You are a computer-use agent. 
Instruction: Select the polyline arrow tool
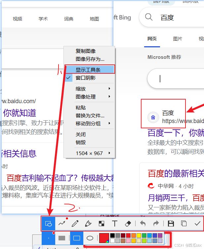coord(62,224)
